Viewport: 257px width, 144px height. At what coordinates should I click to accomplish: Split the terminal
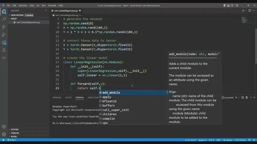[243, 97]
